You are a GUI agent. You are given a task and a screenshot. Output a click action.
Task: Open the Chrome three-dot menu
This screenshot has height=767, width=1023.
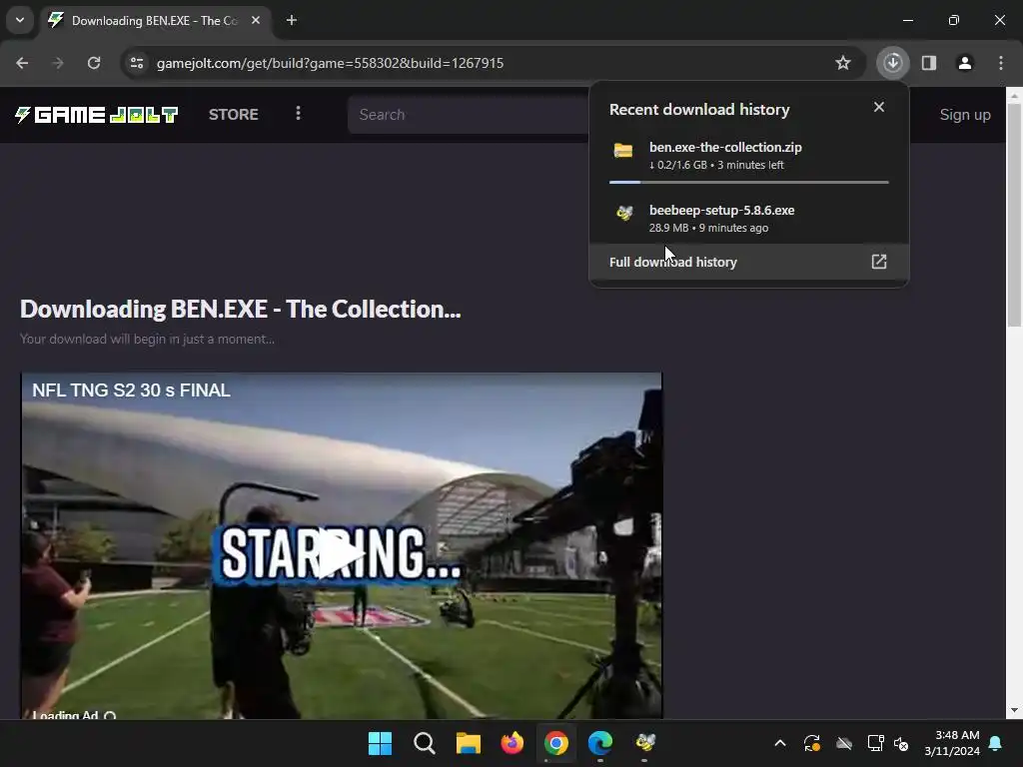point(1001,63)
